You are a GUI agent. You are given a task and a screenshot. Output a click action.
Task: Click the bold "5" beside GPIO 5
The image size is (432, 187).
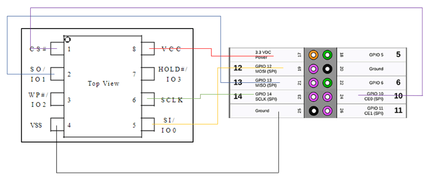[398, 54]
